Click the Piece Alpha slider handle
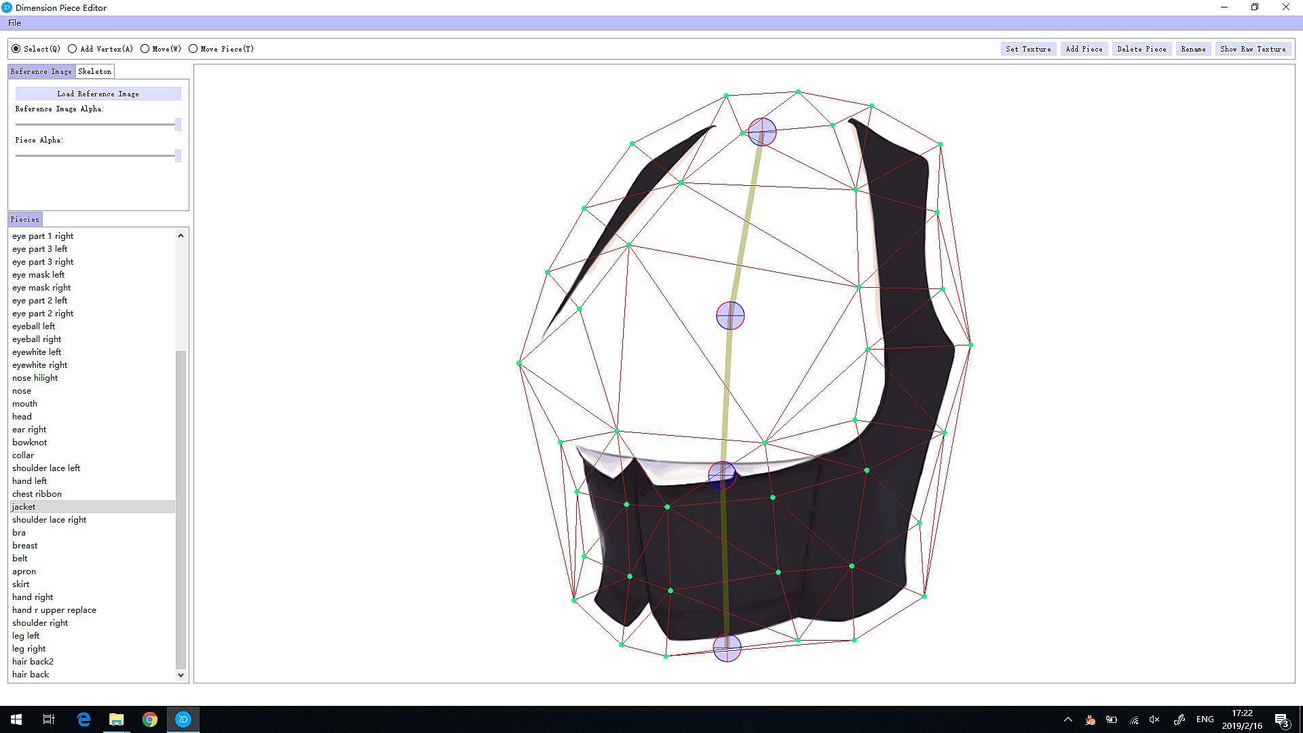This screenshot has height=733, width=1303. point(178,155)
